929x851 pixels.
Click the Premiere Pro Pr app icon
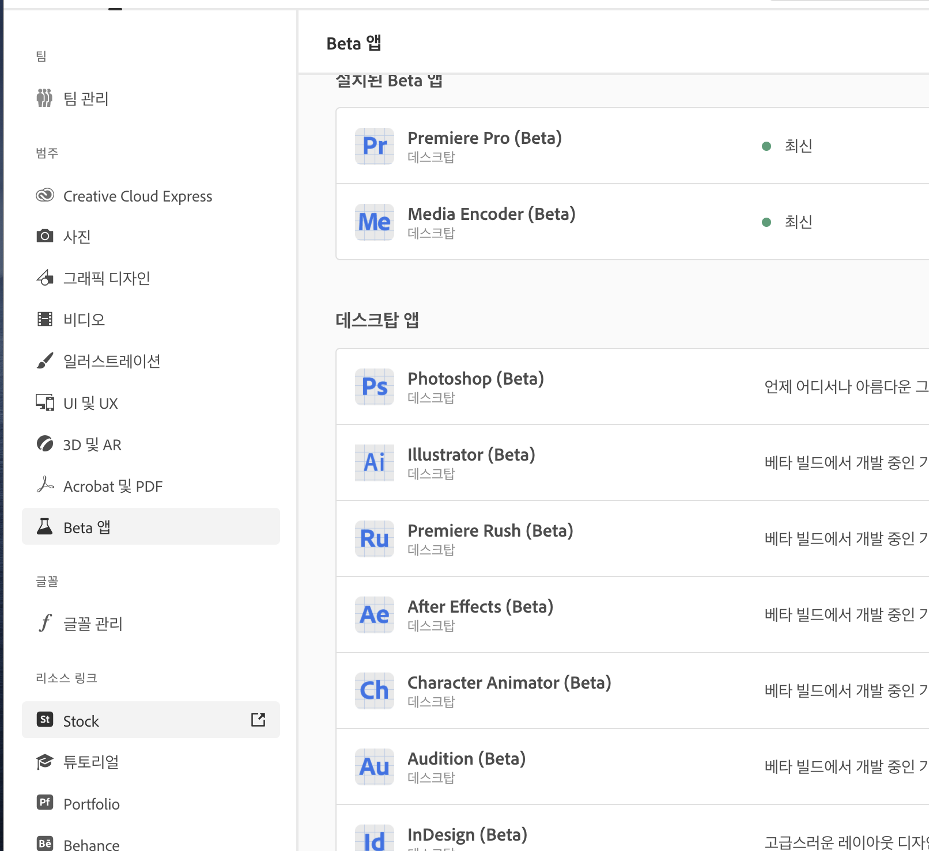pos(375,146)
